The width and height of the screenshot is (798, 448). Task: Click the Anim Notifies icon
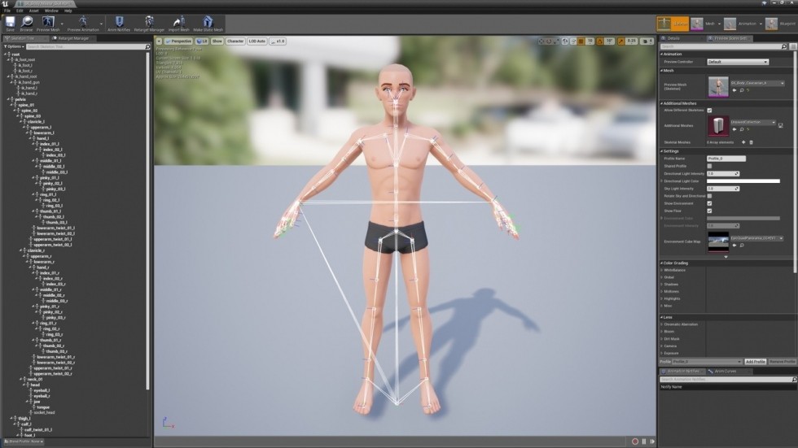(x=119, y=24)
